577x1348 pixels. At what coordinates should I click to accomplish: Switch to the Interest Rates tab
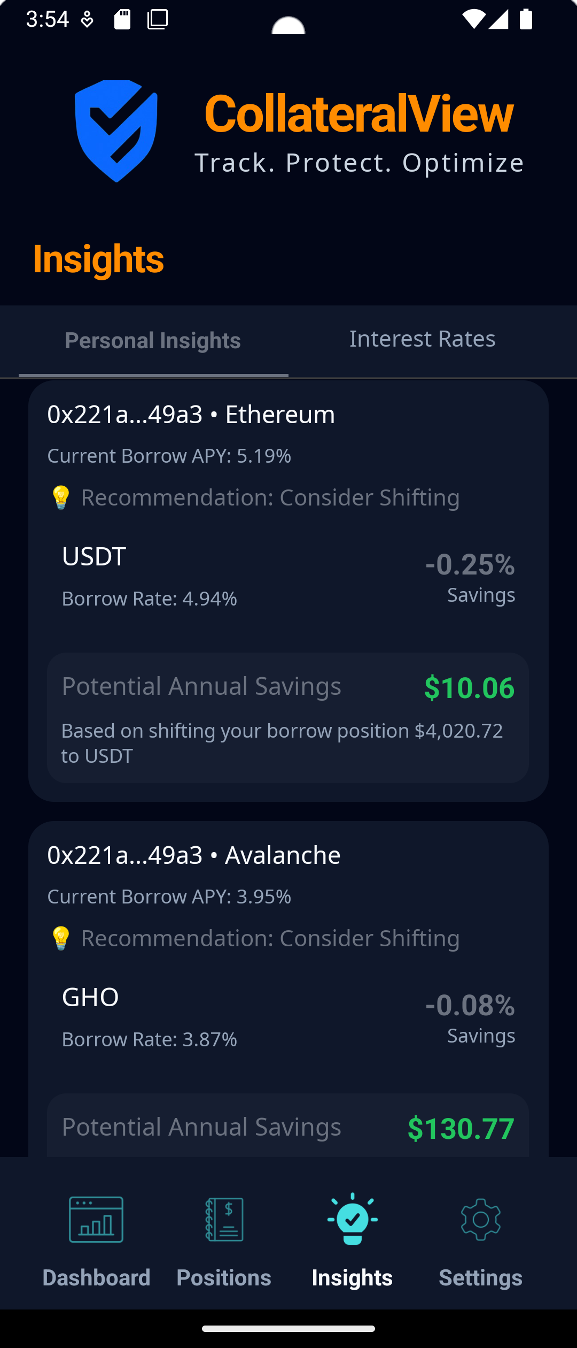coord(422,339)
